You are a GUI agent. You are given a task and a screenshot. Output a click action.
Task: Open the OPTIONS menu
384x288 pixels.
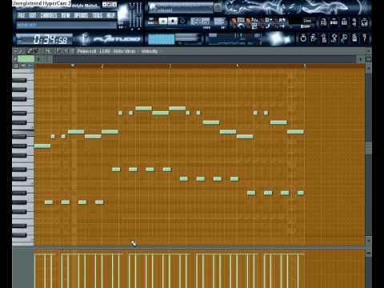click(x=81, y=15)
